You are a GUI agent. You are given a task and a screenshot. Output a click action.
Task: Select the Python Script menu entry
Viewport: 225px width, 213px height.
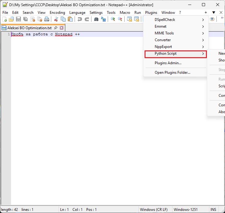pyautogui.click(x=176, y=54)
